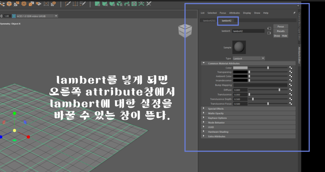325x172 pixels.
Task: Expand the Matte Opacity section
Action: click(248, 113)
